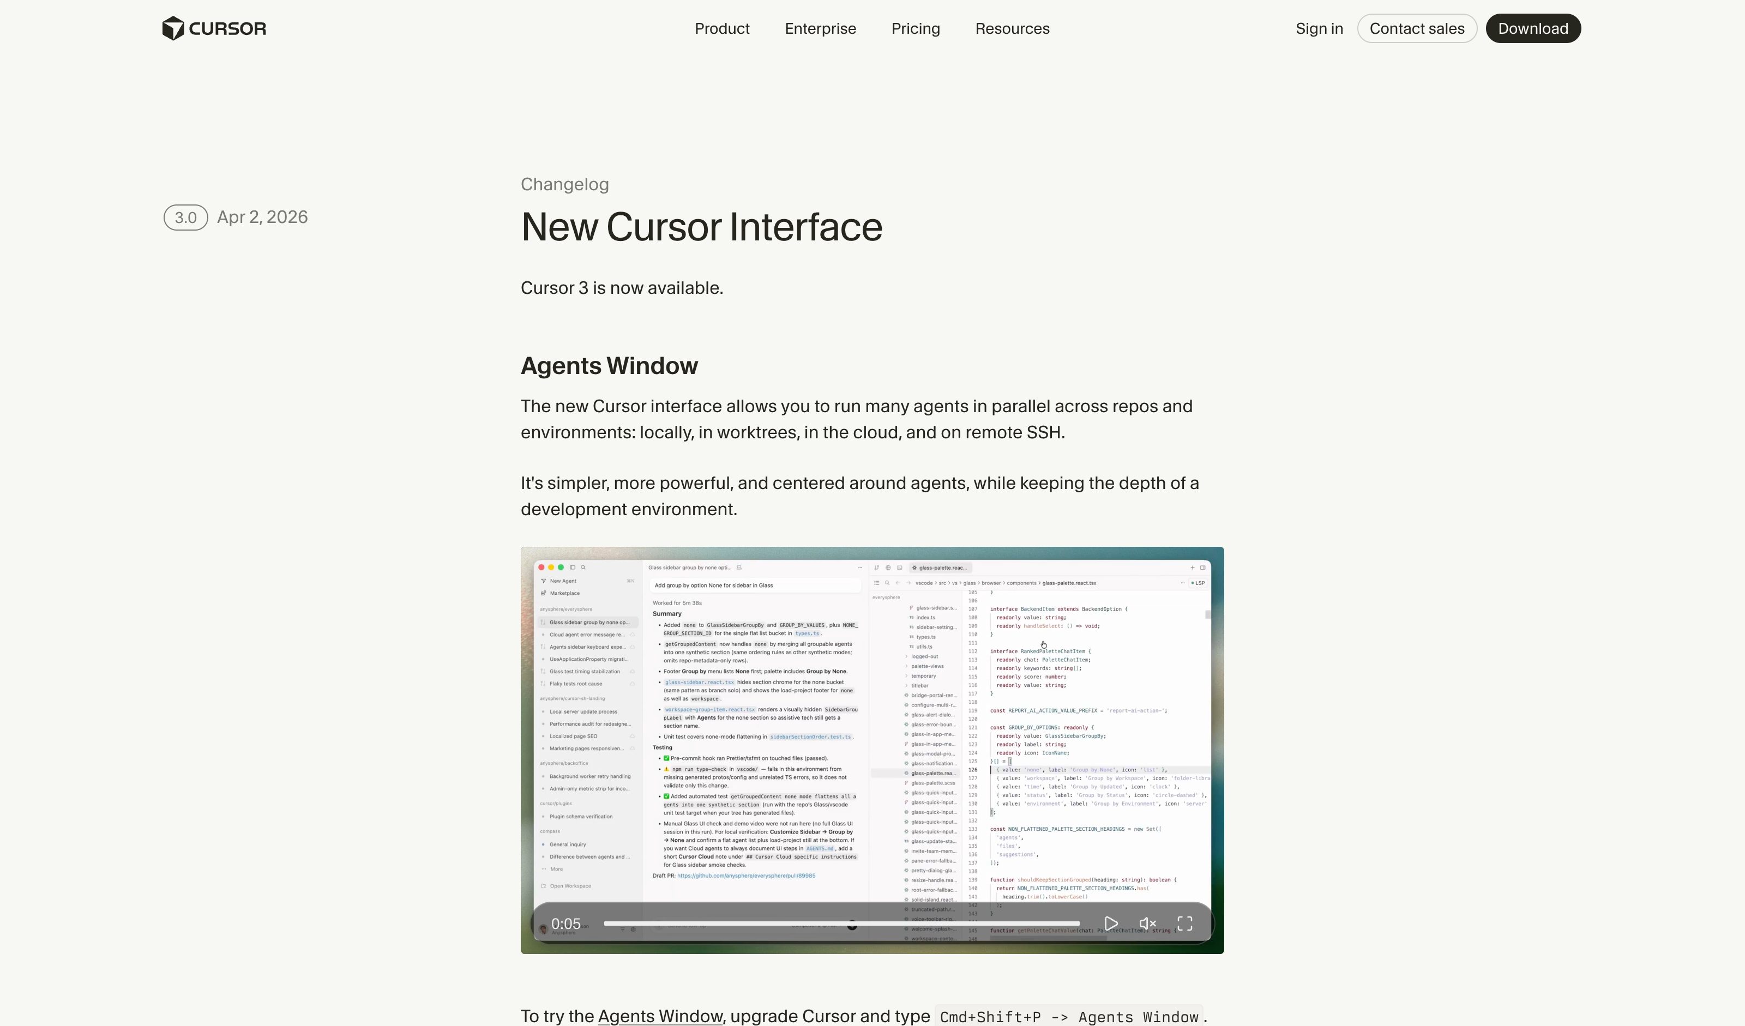Click the Agents Window section heading

pos(609,366)
